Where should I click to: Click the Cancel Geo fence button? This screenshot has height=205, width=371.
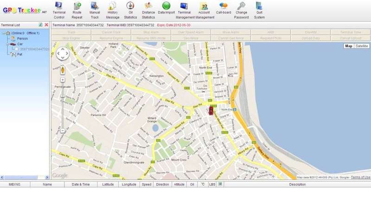click(231, 38)
